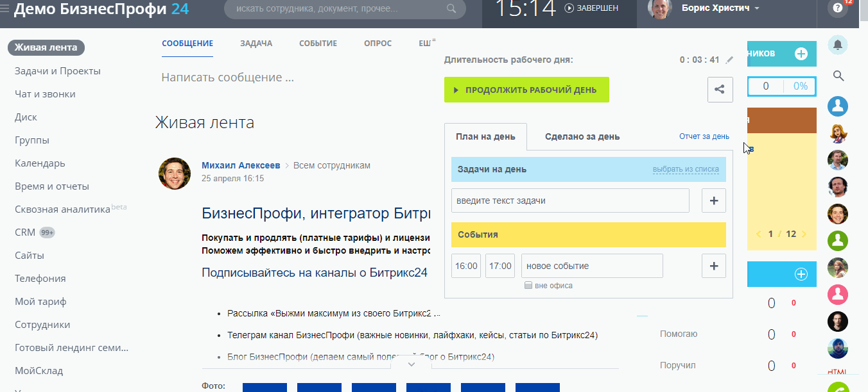Open Борис Христич user menu dropdown arrow
Image resolution: width=868 pixels, height=392 pixels.
coord(757,9)
